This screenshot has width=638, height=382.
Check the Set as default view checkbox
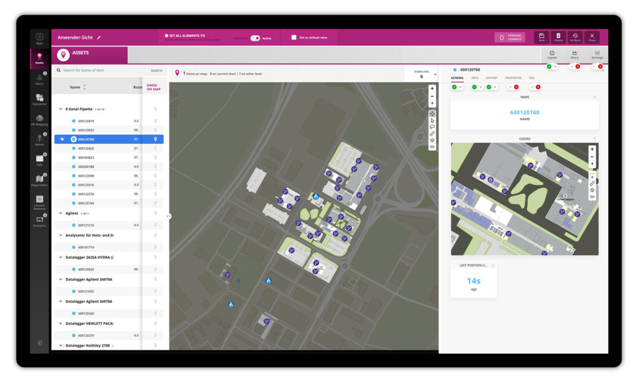(294, 37)
